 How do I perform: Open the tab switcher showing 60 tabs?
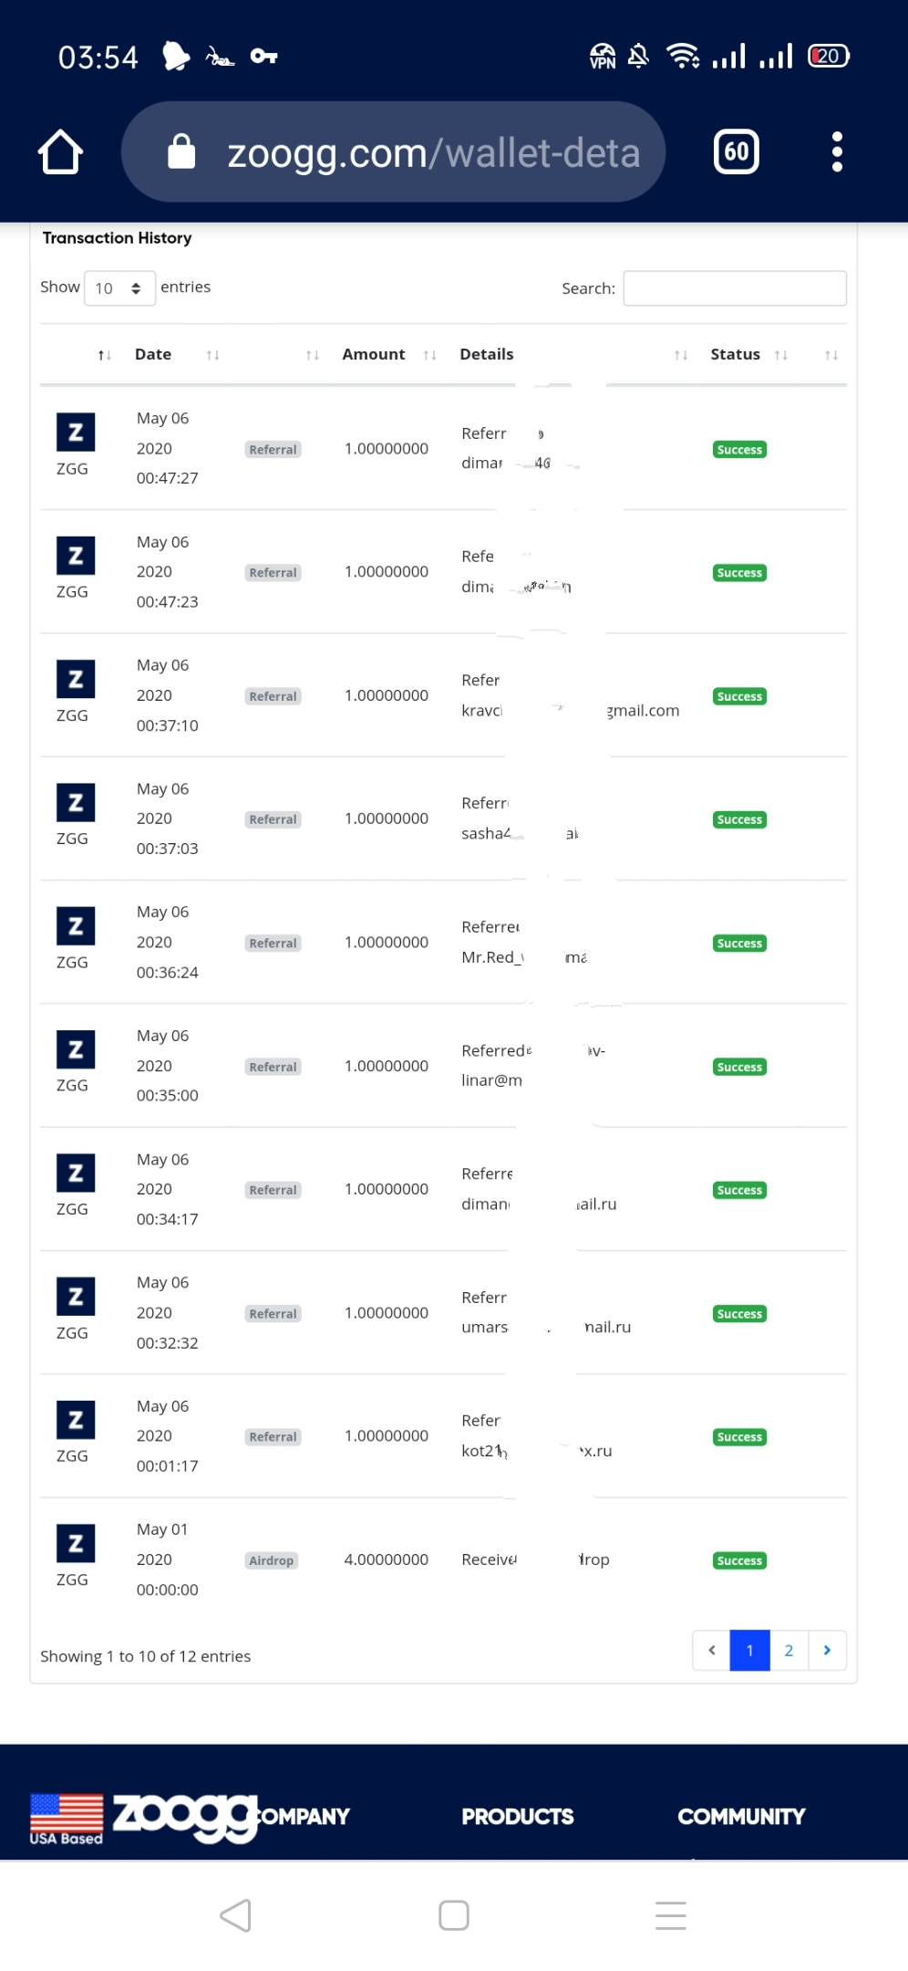(736, 151)
